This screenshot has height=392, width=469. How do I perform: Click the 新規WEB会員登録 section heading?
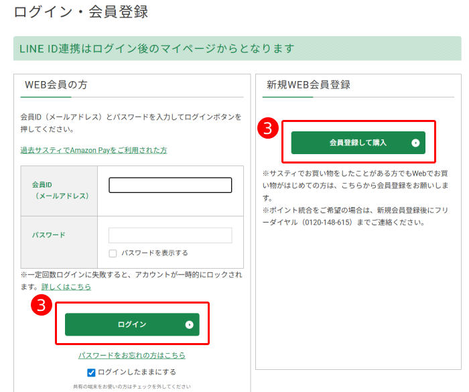[x=308, y=84]
